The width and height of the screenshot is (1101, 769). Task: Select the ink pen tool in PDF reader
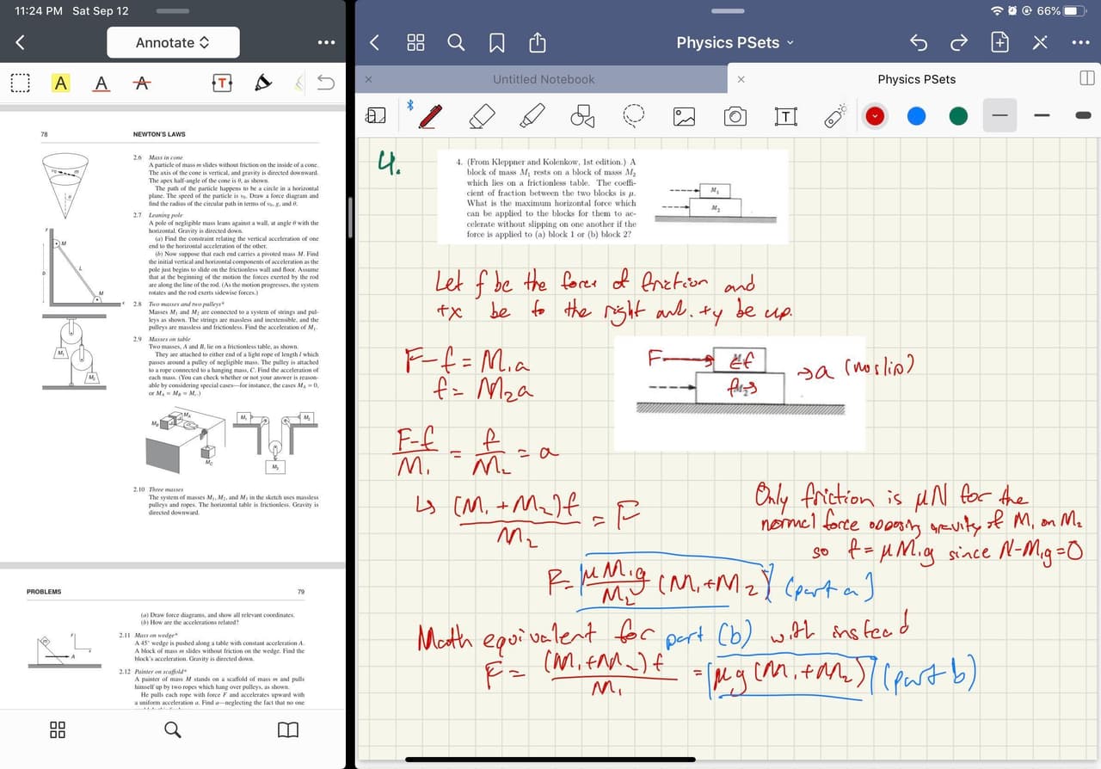(x=262, y=83)
